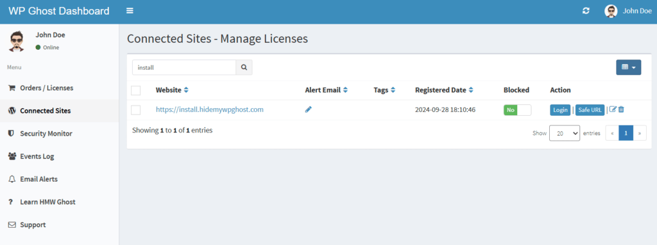
Task: Open https://install.hidemywpghost.com link
Action: (210, 109)
